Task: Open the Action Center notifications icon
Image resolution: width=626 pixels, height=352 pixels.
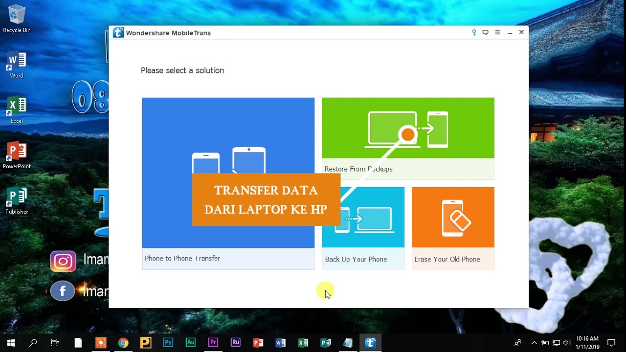Action: click(611, 343)
